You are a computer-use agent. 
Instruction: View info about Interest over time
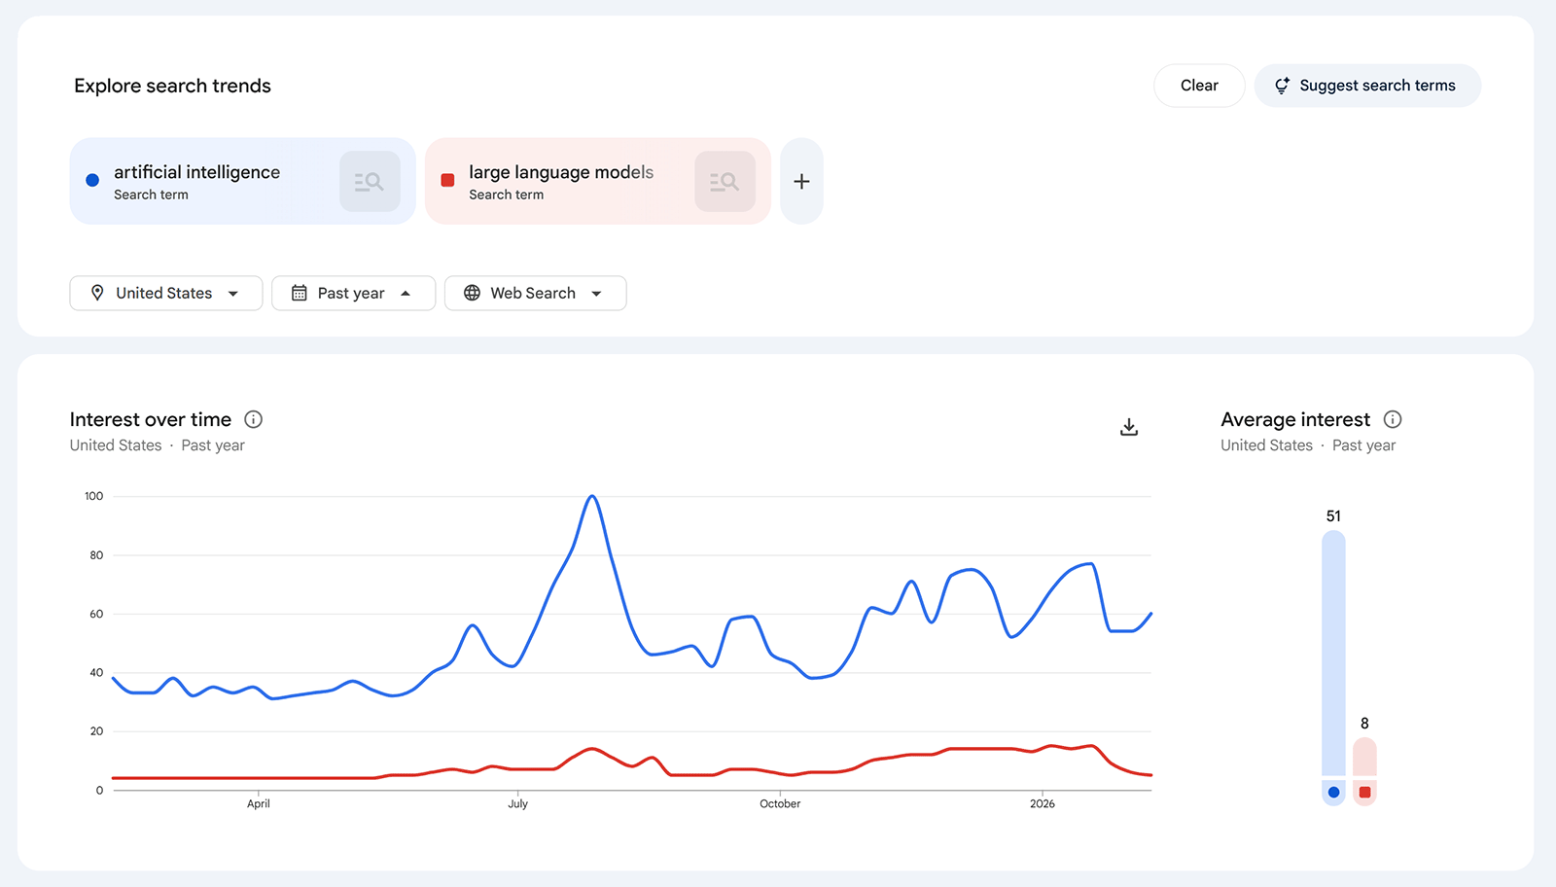point(253,419)
